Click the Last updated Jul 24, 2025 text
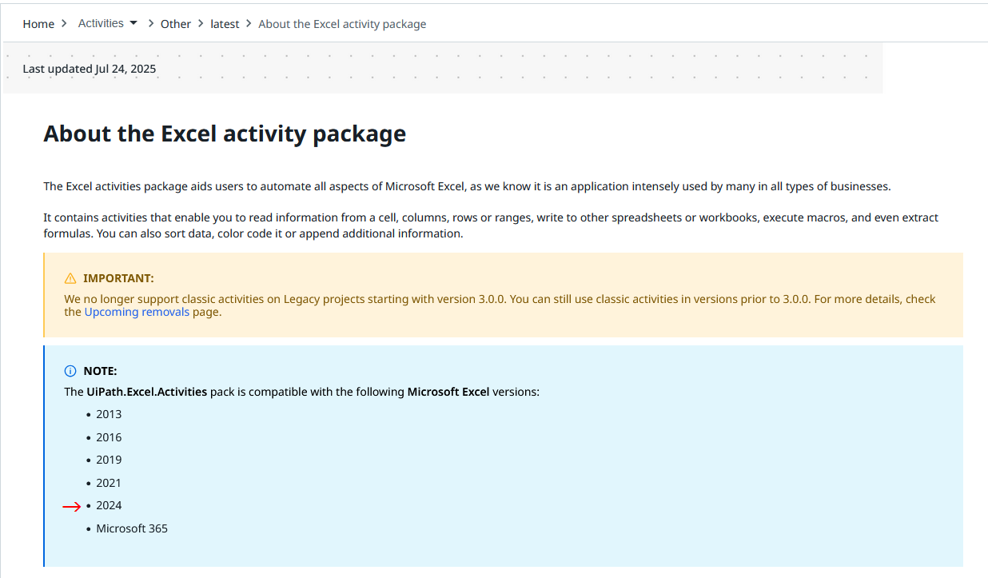 [x=90, y=69]
